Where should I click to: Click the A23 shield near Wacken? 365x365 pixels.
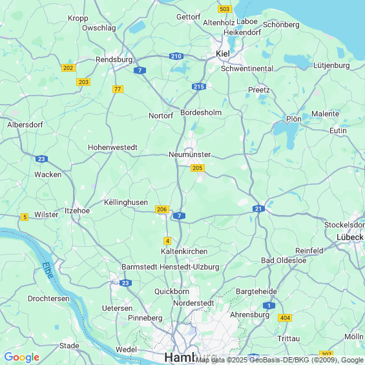pos(41,159)
